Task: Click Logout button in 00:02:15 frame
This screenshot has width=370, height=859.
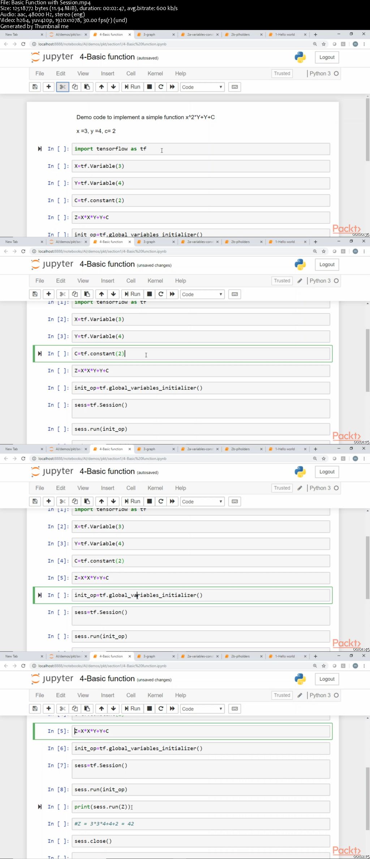Action: click(x=327, y=679)
